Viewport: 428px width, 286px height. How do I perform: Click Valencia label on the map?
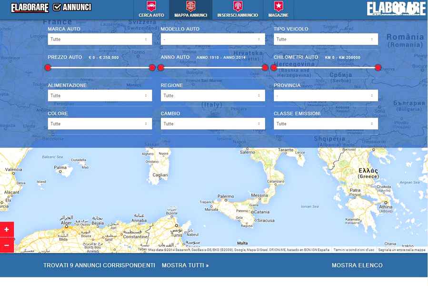coord(14,170)
